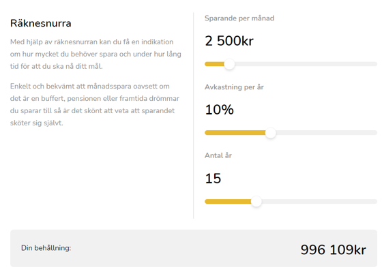Click the paragraph starting with Enkelt och bekvämt

(95, 104)
